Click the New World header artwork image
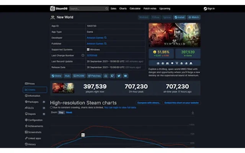 click(x=175, y=35)
